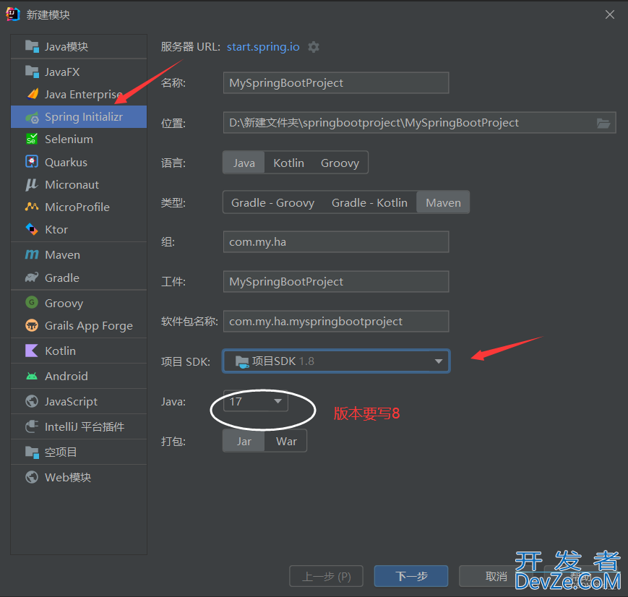
Task: Open server URL settings gear
Action: (314, 47)
